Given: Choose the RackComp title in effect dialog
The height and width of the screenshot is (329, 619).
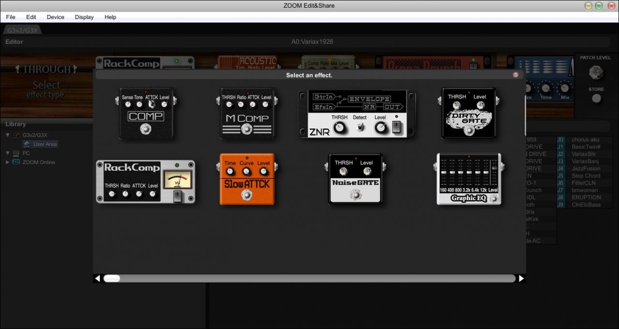Looking at the screenshot, I should 132,168.
